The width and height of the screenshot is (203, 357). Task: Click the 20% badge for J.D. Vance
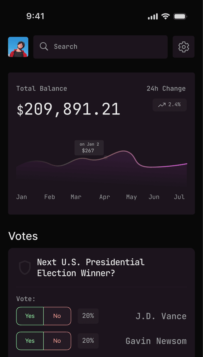click(88, 316)
